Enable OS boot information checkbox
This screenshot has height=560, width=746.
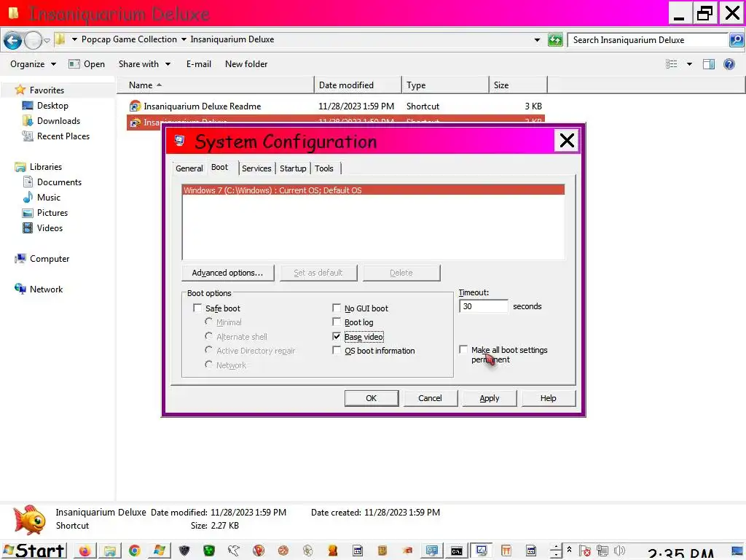coord(337,351)
